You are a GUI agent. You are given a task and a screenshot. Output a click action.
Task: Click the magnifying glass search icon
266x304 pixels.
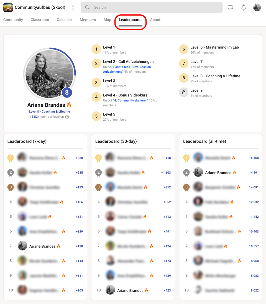(x=87, y=7)
